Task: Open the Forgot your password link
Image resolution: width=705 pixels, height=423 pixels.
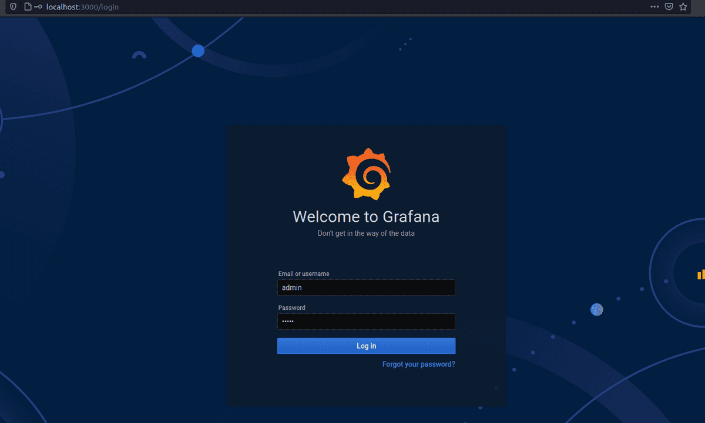Action: 418,364
